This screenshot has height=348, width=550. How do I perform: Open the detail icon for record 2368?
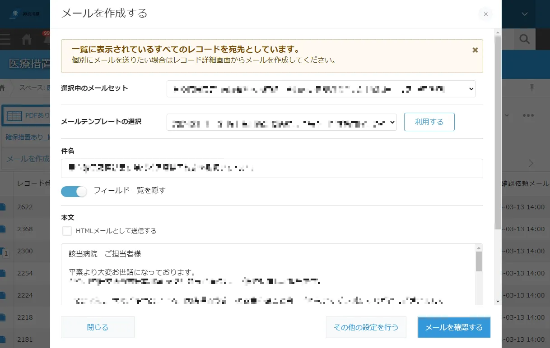(x=3, y=229)
